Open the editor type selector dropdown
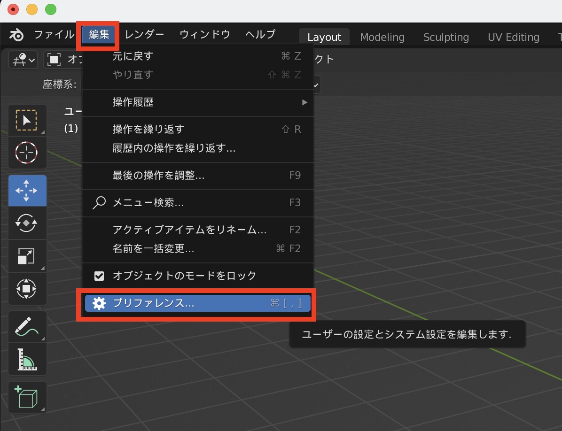 click(x=23, y=60)
